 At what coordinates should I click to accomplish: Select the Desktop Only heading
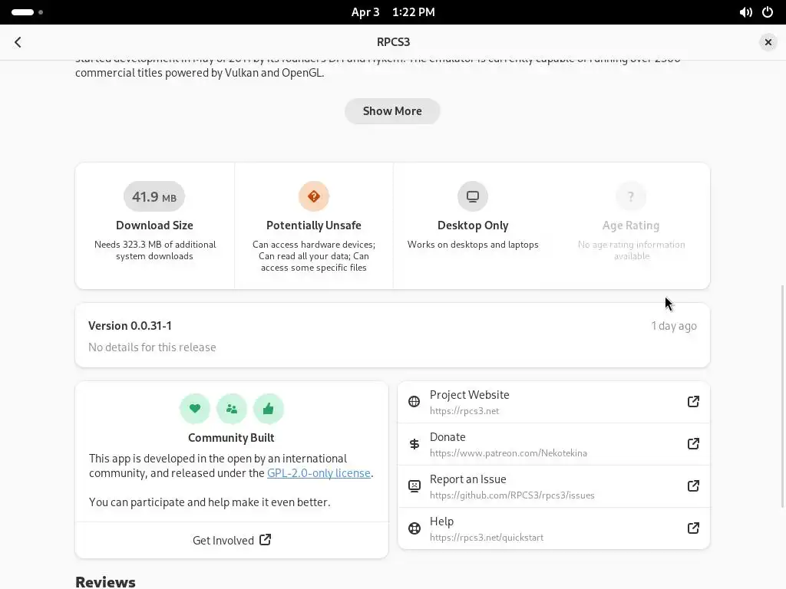click(473, 225)
